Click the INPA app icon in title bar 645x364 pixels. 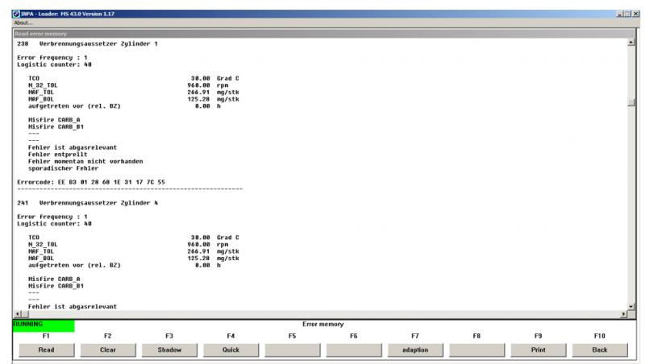tap(16, 14)
